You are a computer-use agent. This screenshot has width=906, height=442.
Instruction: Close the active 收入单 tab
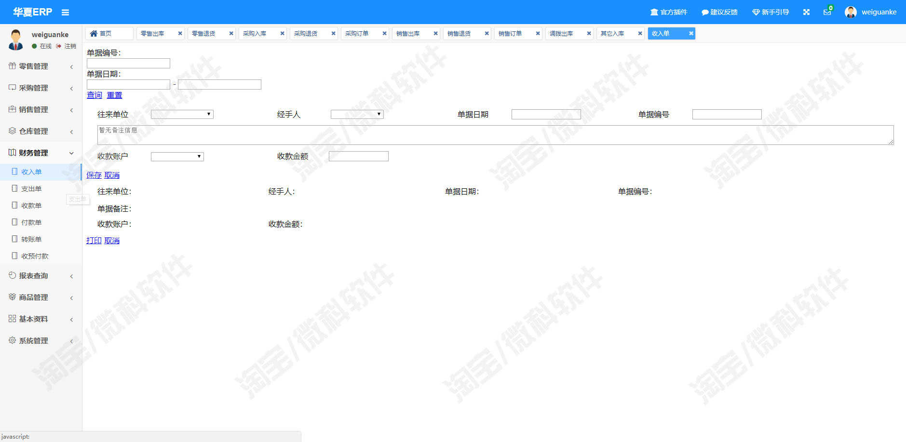point(691,33)
